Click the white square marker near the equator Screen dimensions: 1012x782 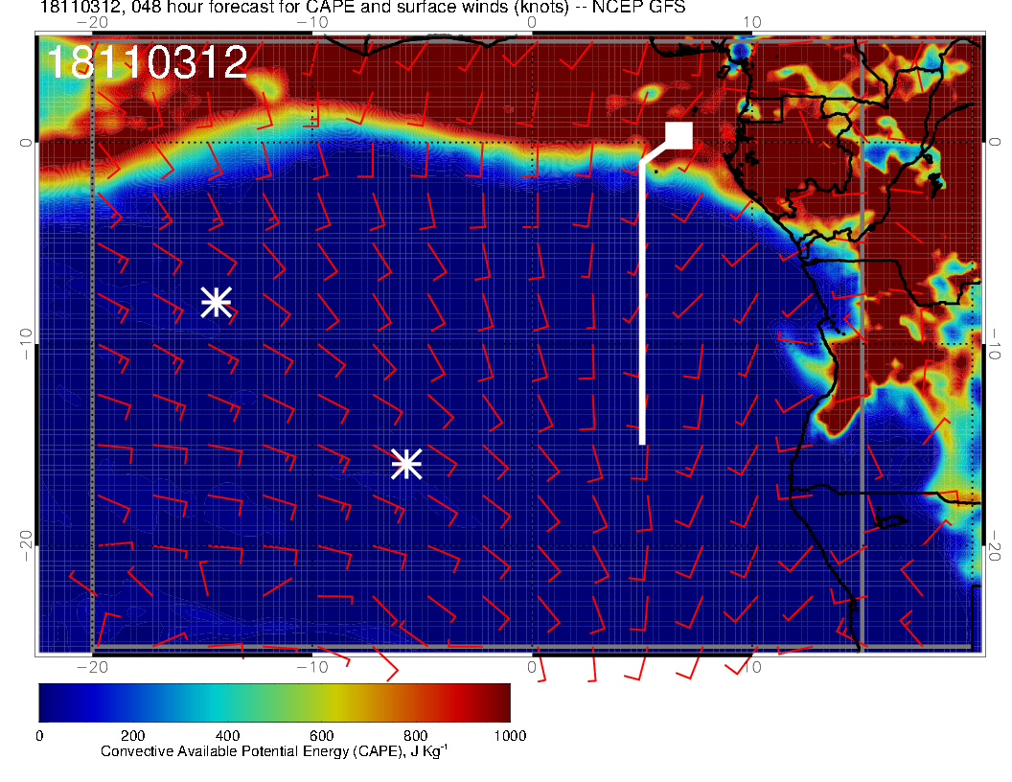(x=678, y=135)
